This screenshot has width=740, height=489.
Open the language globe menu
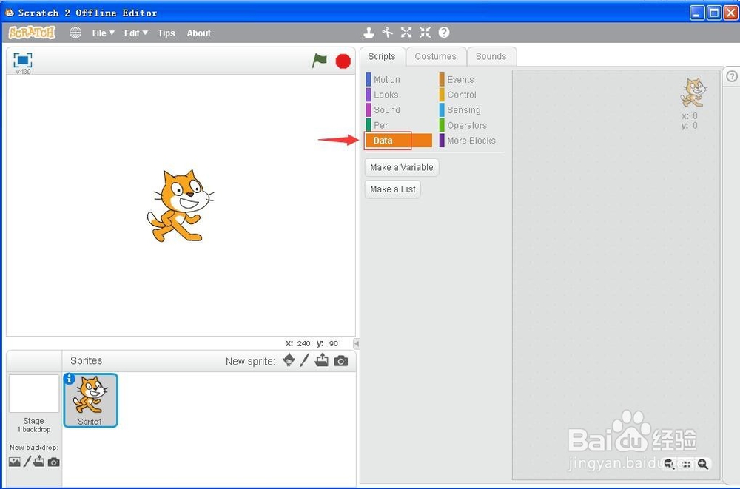click(x=75, y=33)
